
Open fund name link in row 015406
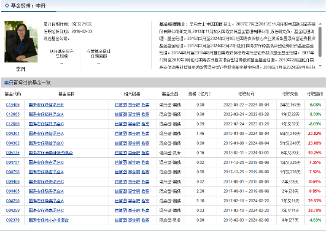[46, 105]
